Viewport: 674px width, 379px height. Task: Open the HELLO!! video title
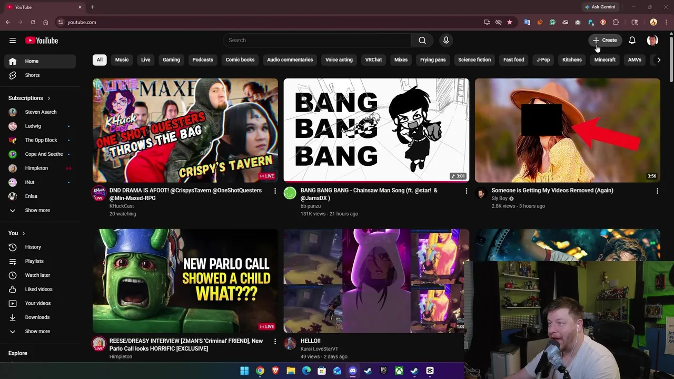pyautogui.click(x=311, y=341)
